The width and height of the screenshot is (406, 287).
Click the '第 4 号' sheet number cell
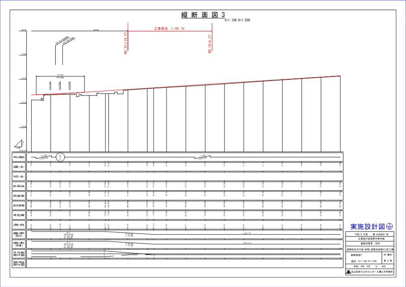[388, 261]
